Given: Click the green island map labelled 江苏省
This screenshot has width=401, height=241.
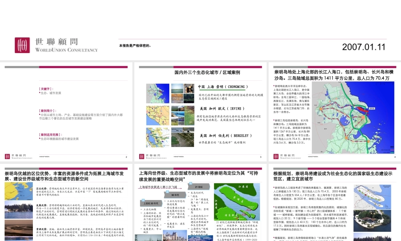Looking at the screenshot, I should 237,202.
